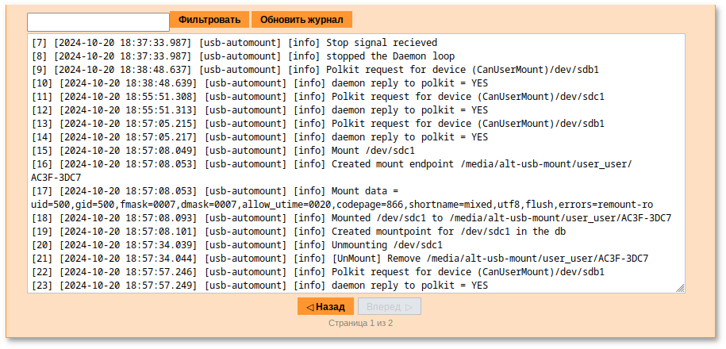Screen dimensions: 726x349
Task: Click log line 16 Created mount endpoint
Action: [x=332, y=164]
